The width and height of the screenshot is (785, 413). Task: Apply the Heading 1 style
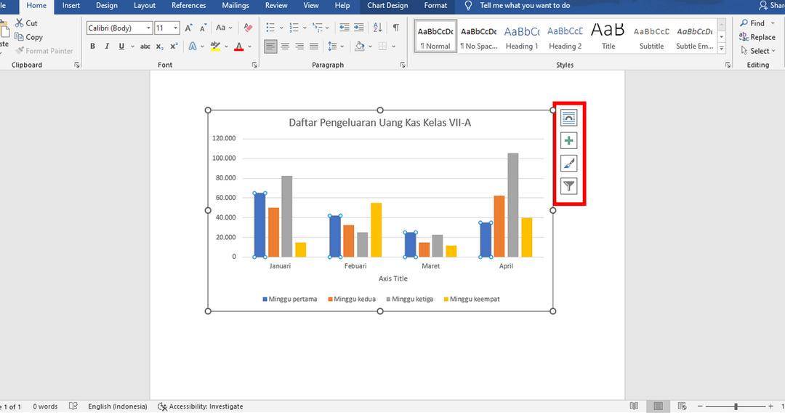pos(522,36)
